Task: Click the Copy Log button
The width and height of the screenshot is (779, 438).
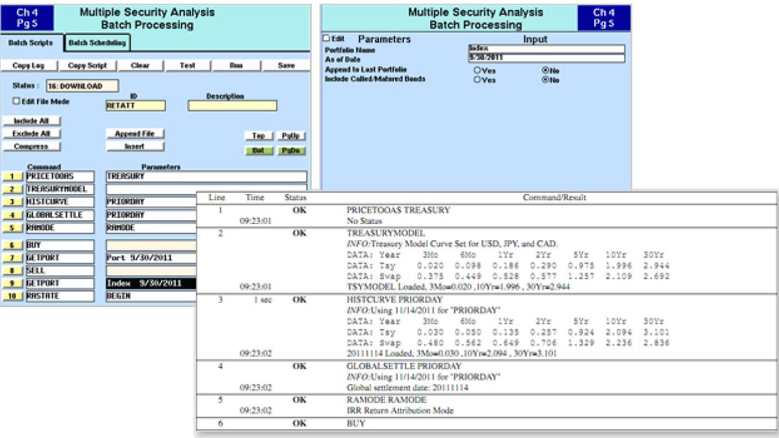Action: (x=28, y=65)
